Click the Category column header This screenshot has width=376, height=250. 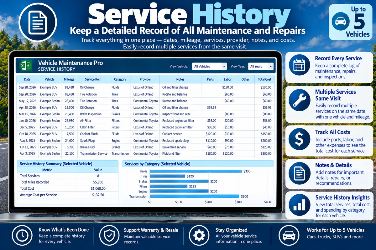[120, 79]
